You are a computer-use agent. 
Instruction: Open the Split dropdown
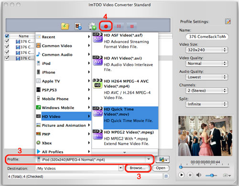pos(206,104)
